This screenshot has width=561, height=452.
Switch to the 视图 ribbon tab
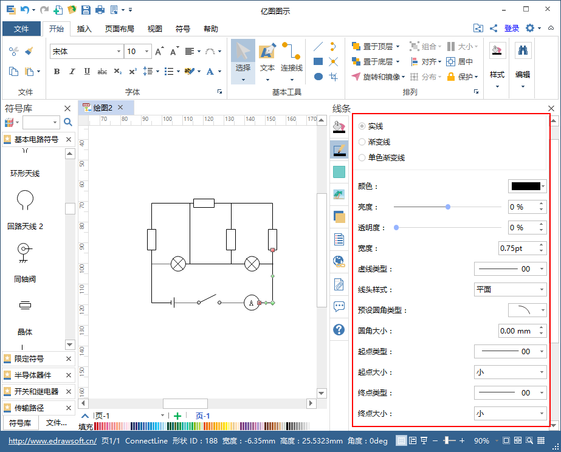[x=154, y=29]
